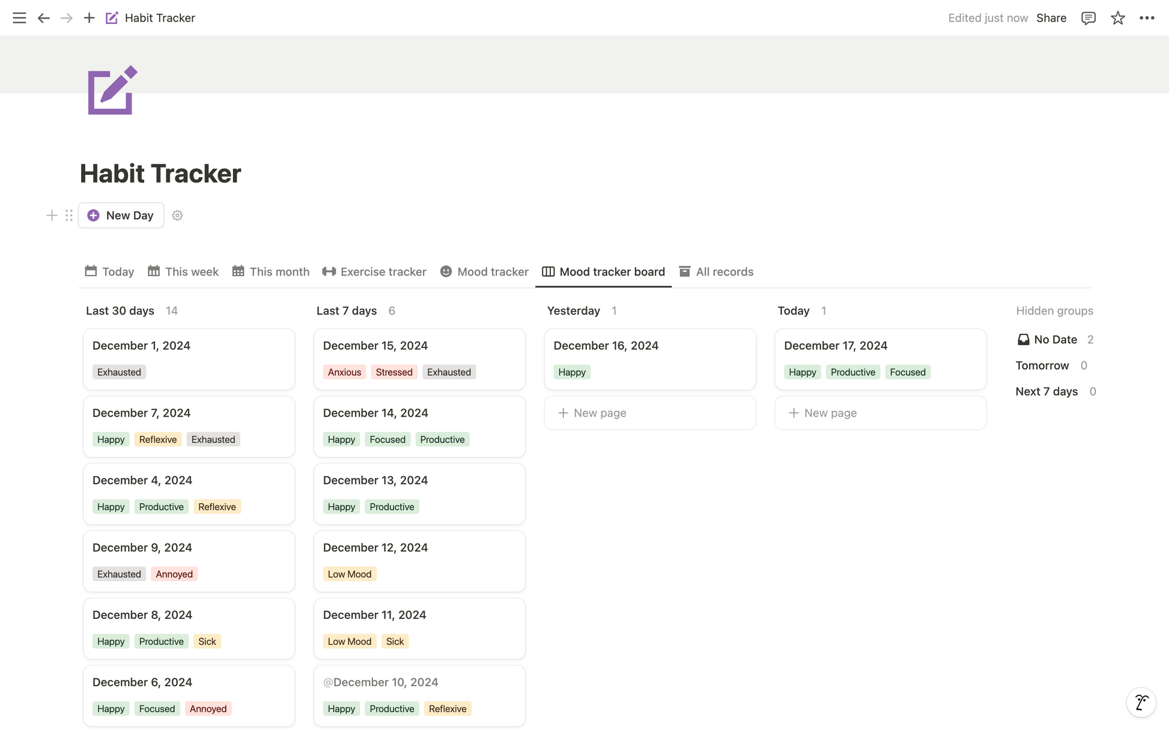Show the Next 7 days hidden group
Viewport: 1169px width, 730px height.
click(1055, 391)
